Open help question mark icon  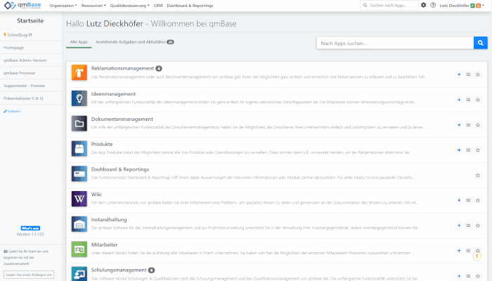click(433, 5)
